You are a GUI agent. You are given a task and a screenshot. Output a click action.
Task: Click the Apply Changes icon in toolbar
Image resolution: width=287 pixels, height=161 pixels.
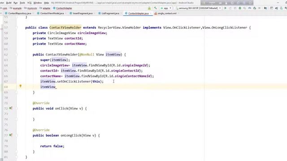230,8
